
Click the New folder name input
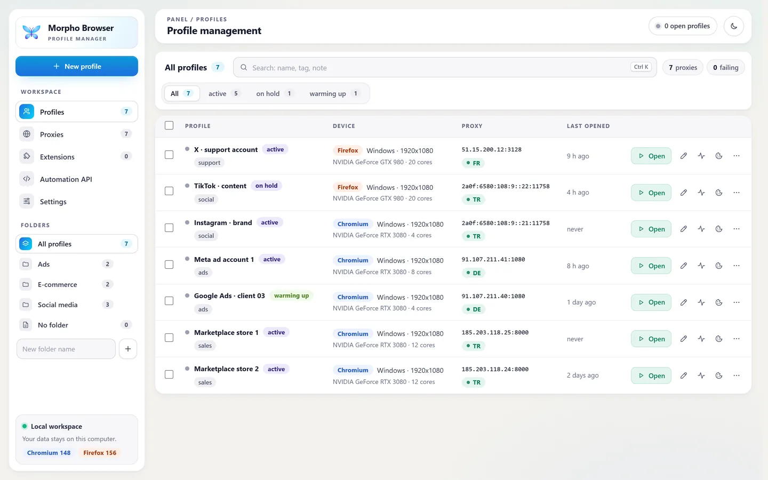pos(66,349)
